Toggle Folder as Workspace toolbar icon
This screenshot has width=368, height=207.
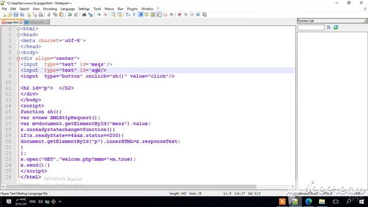(165, 15)
